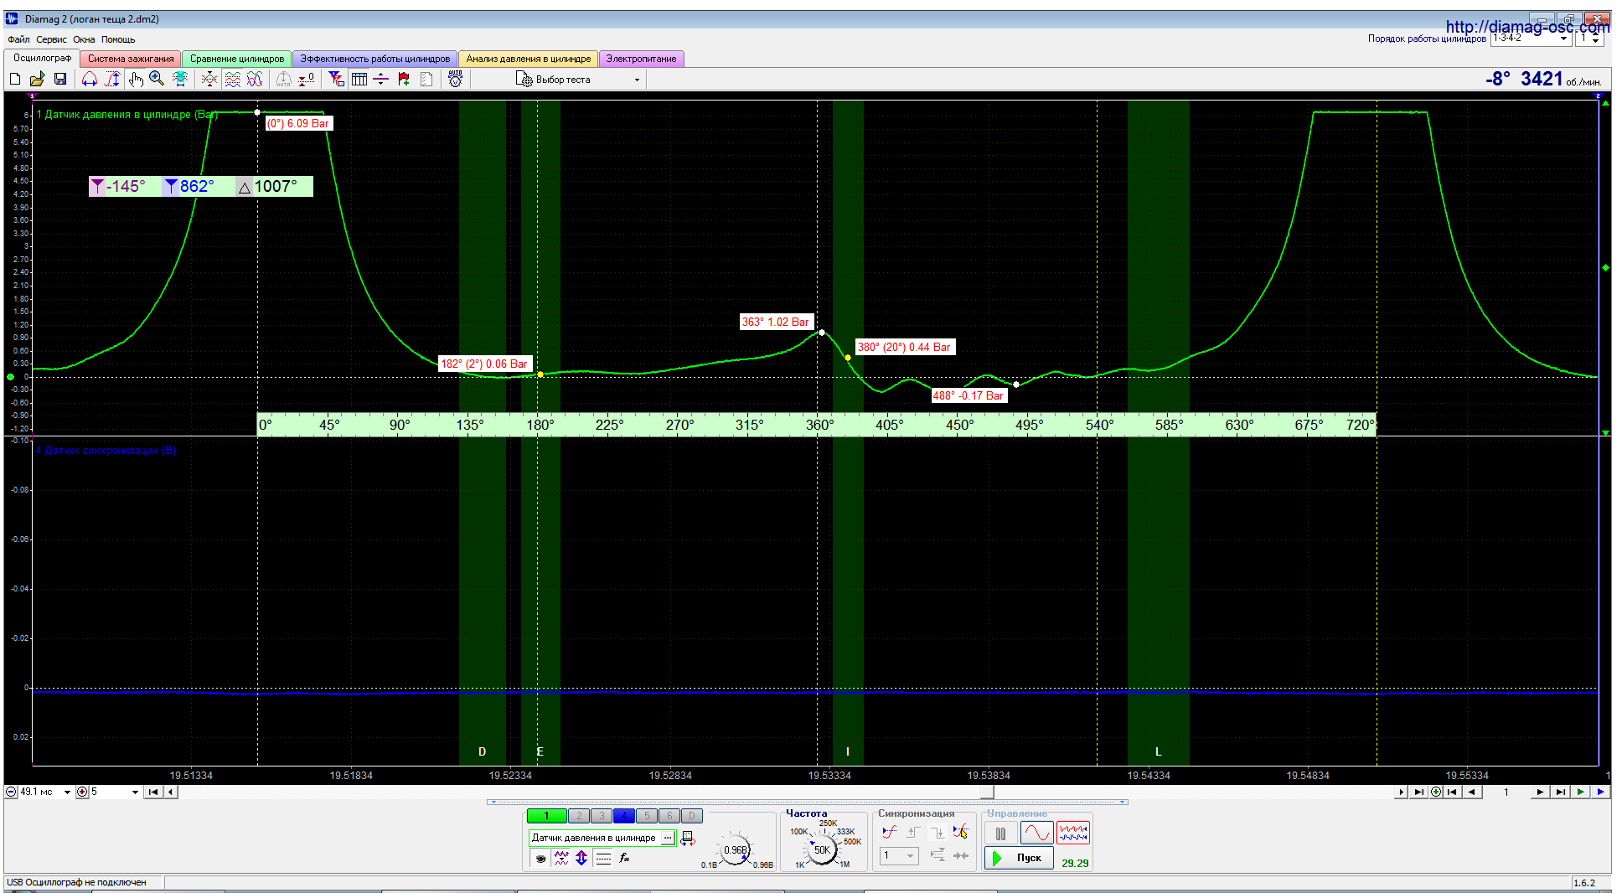Click the fx math function icon

pos(624,858)
